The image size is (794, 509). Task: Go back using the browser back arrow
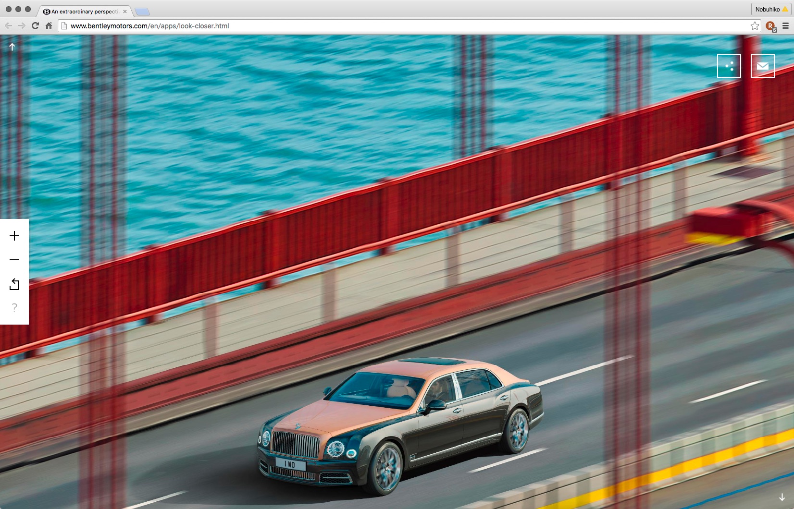pos(8,26)
